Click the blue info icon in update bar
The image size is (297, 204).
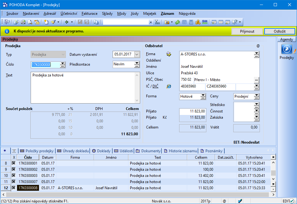click(7, 31)
